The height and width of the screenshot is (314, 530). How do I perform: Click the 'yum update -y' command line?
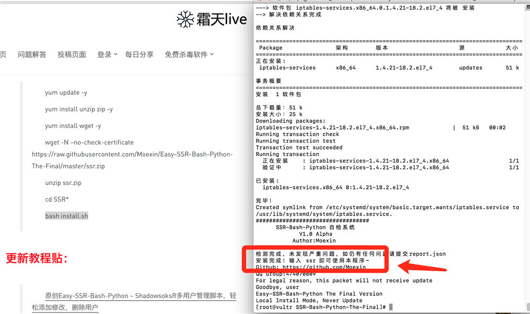(66, 93)
